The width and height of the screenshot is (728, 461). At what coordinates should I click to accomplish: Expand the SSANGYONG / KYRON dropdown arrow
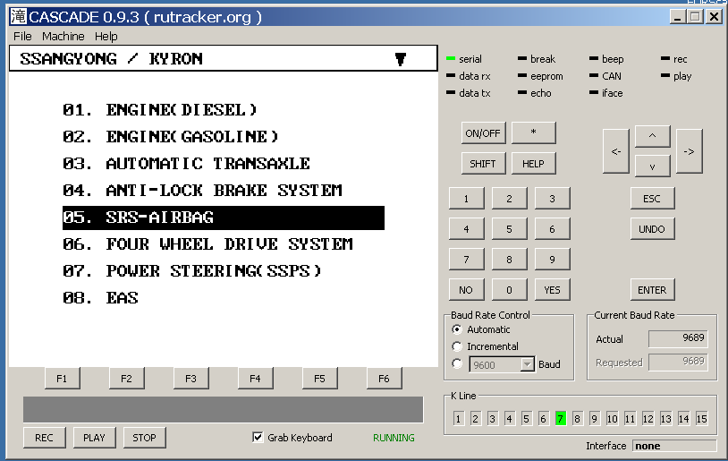400,59
